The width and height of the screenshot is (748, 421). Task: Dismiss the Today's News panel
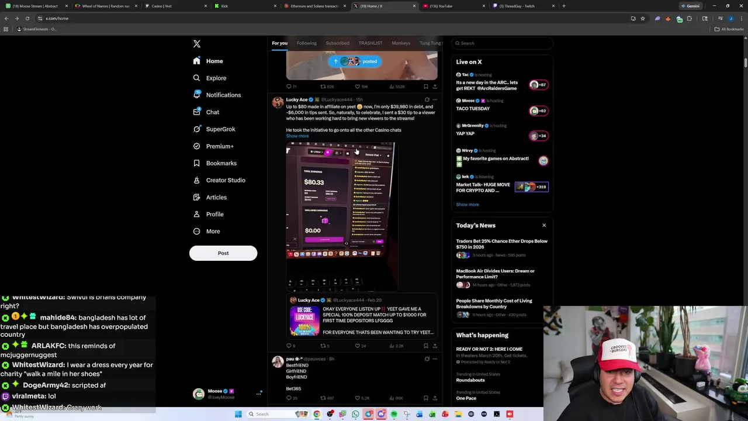[544, 225]
